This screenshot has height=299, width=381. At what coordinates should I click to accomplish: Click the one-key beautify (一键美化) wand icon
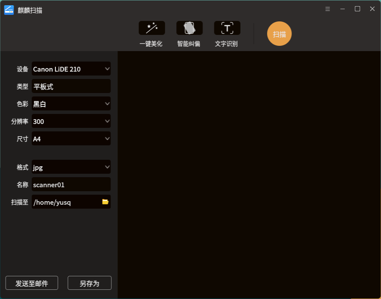(x=152, y=28)
